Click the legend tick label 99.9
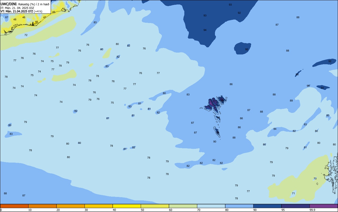 click(312, 210)
